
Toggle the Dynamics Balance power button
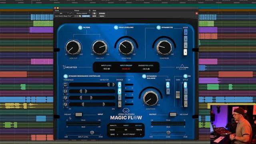pos(144,76)
